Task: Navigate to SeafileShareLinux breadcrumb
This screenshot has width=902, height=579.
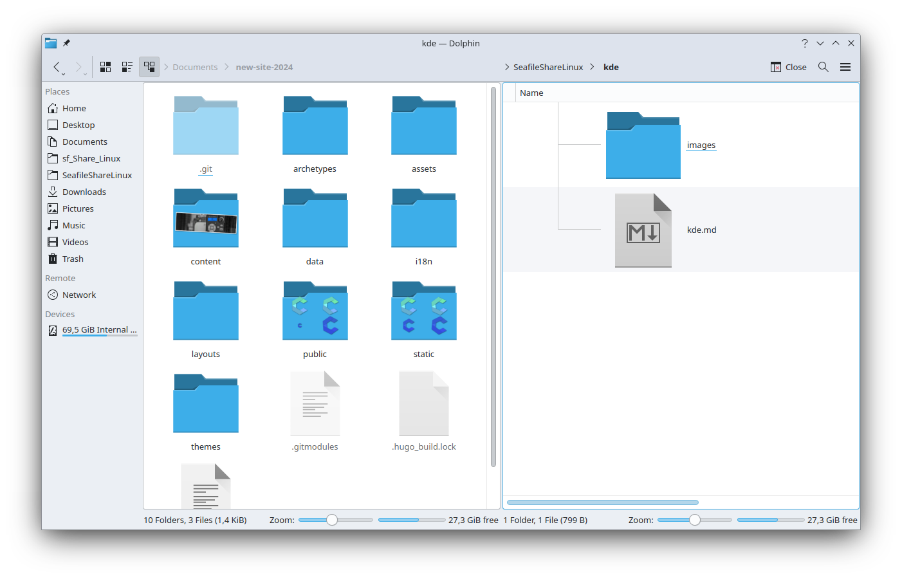Action: [548, 67]
